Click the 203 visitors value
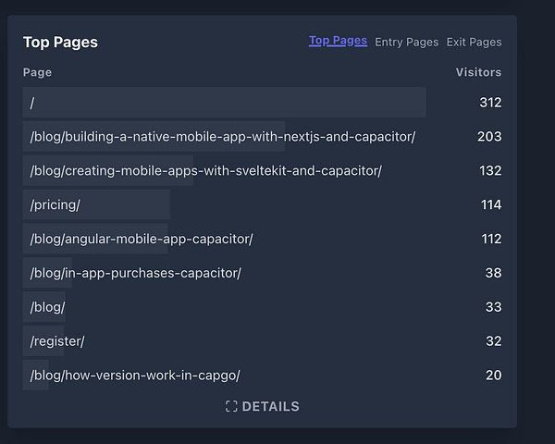Viewport: 555px width, 444px height. point(489,137)
